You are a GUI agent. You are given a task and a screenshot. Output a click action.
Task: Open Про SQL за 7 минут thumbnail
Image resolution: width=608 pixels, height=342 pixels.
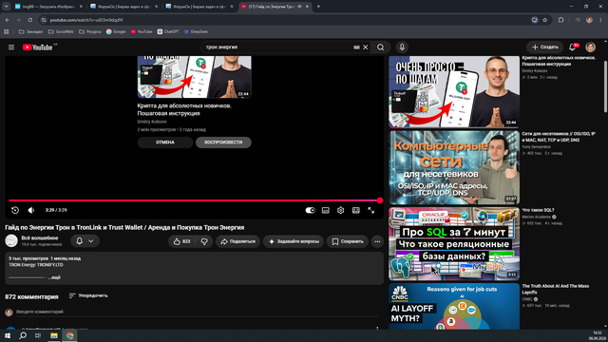click(x=454, y=243)
